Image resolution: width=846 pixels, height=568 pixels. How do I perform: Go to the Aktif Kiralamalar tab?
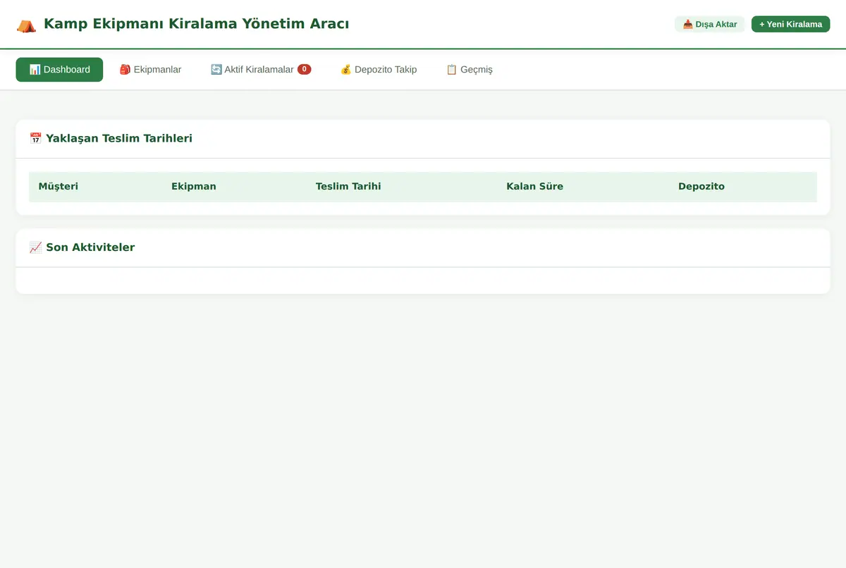pos(261,70)
